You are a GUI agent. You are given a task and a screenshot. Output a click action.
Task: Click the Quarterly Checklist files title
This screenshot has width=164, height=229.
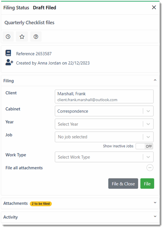29,23
